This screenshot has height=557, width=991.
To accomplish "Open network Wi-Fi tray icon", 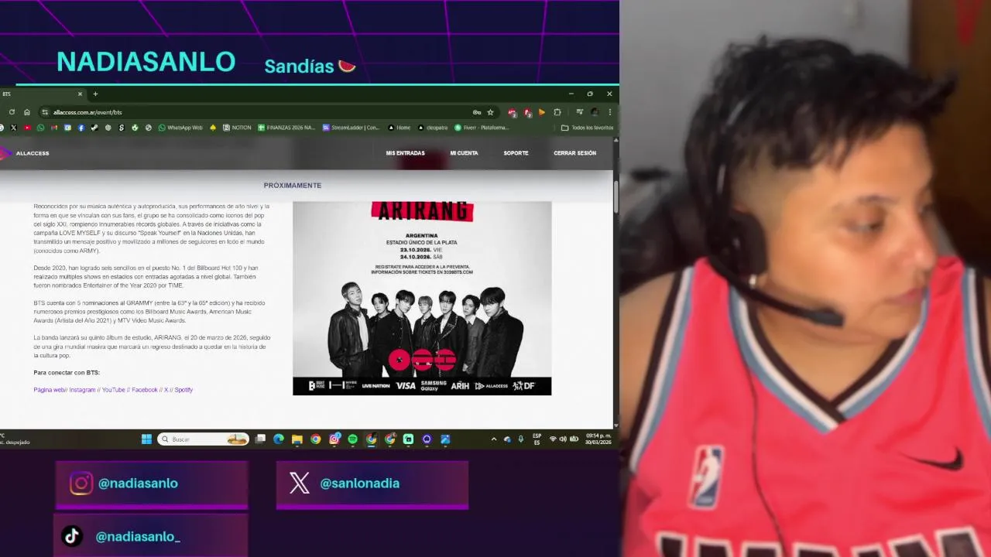I will coord(553,439).
